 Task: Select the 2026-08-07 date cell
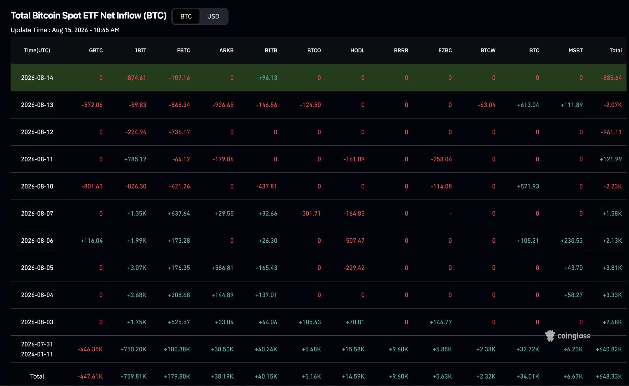coord(37,214)
